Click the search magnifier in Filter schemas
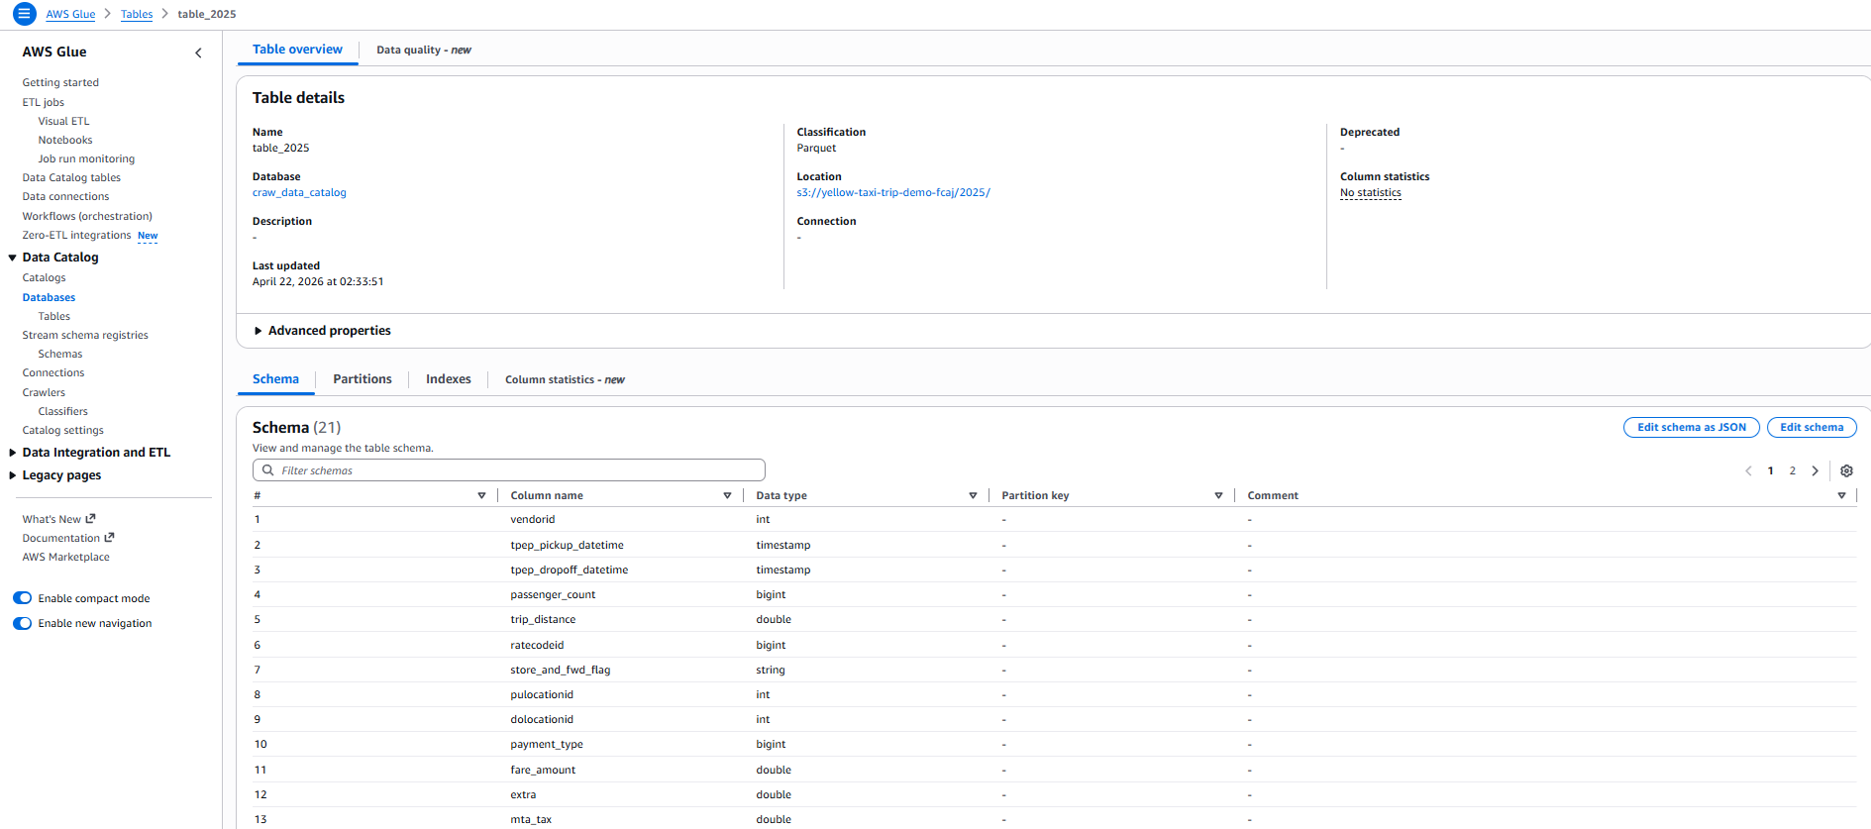 pos(267,470)
